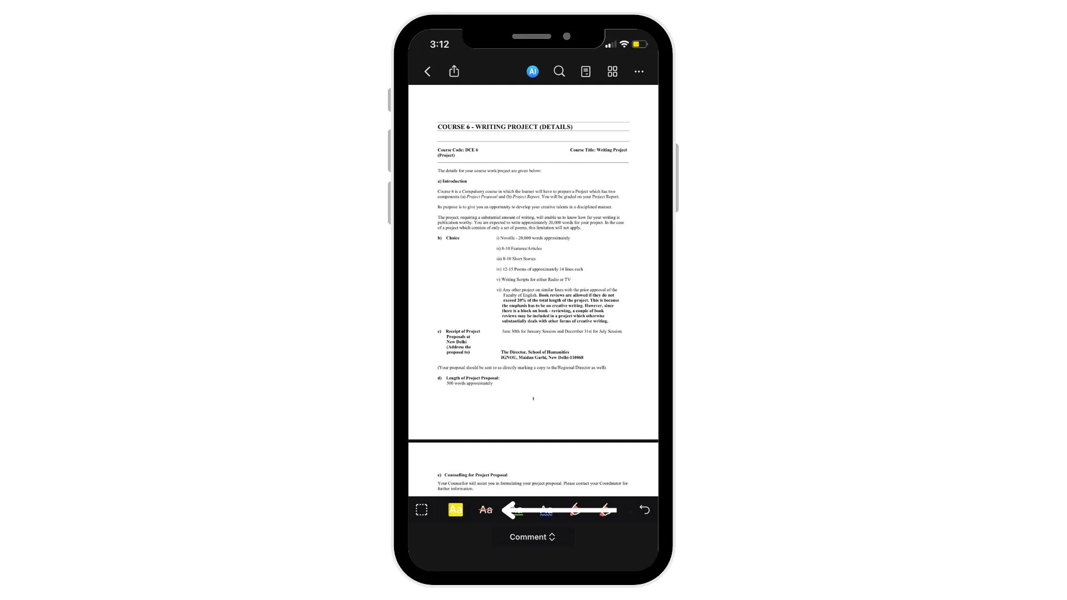The width and height of the screenshot is (1067, 600).
Task: Navigate back to previous screen
Action: coord(428,71)
